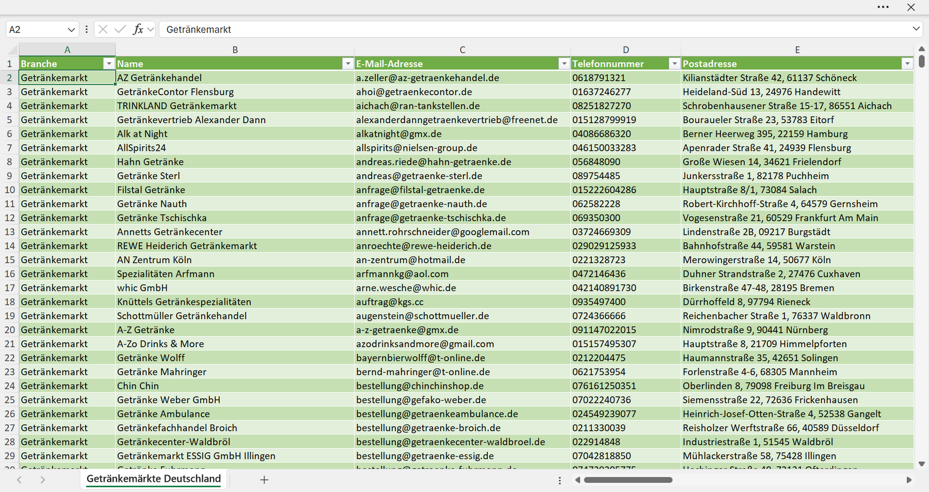Select cell whic GmbH

coord(235,287)
